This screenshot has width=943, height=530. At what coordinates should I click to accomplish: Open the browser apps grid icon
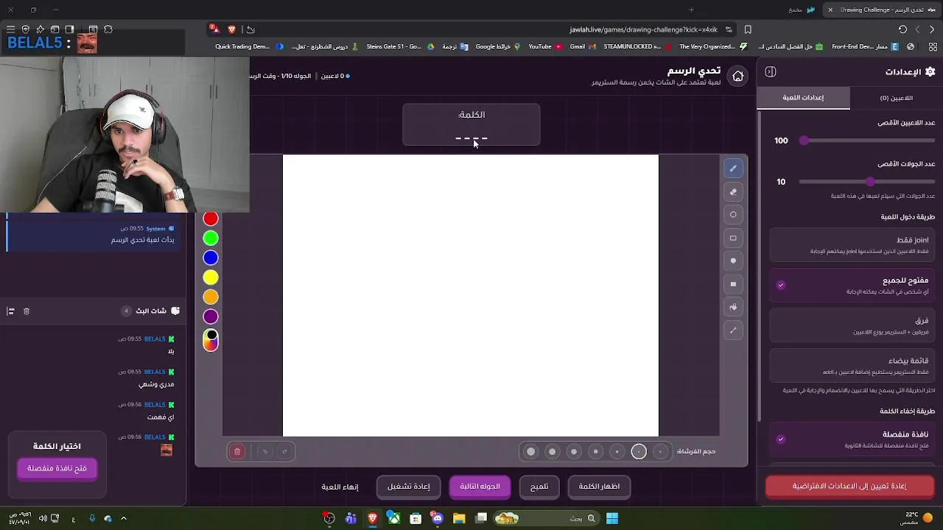(x=911, y=46)
